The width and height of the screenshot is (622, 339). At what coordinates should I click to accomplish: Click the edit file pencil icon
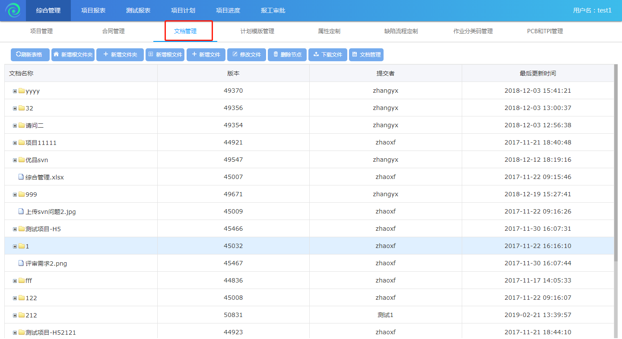pos(235,54)
